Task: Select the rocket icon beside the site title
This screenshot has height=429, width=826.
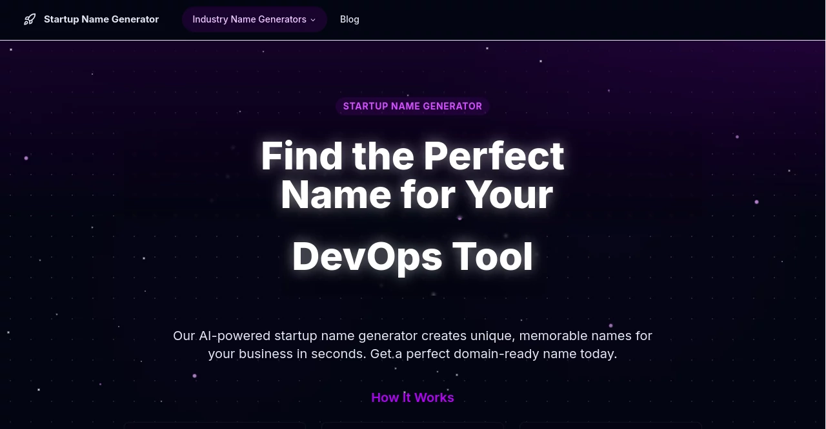Action: tap(30, 19)
